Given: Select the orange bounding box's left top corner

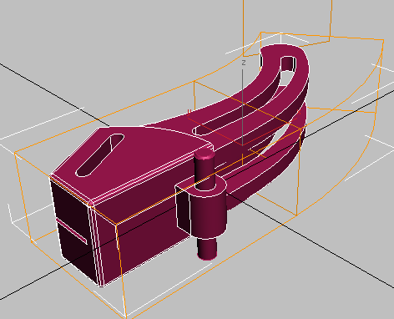Looking at the screenshot, I should pyautogui.click(x=14, y=153).
